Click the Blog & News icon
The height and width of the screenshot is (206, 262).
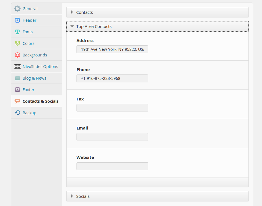18,78
